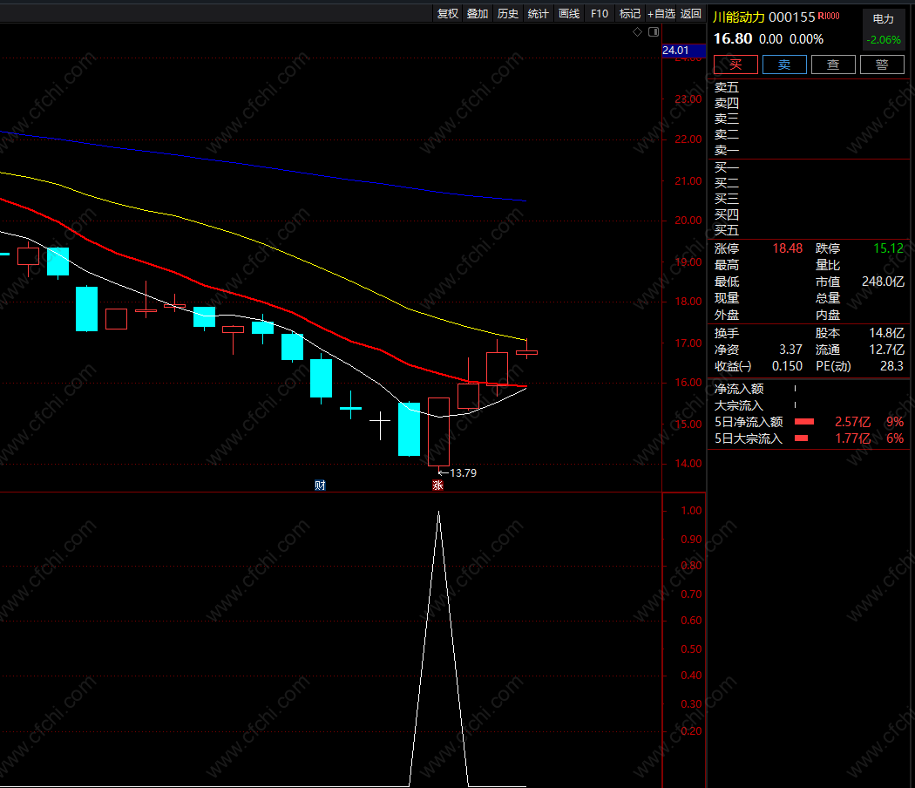Click the 净流入额 label

pos(739,389)
